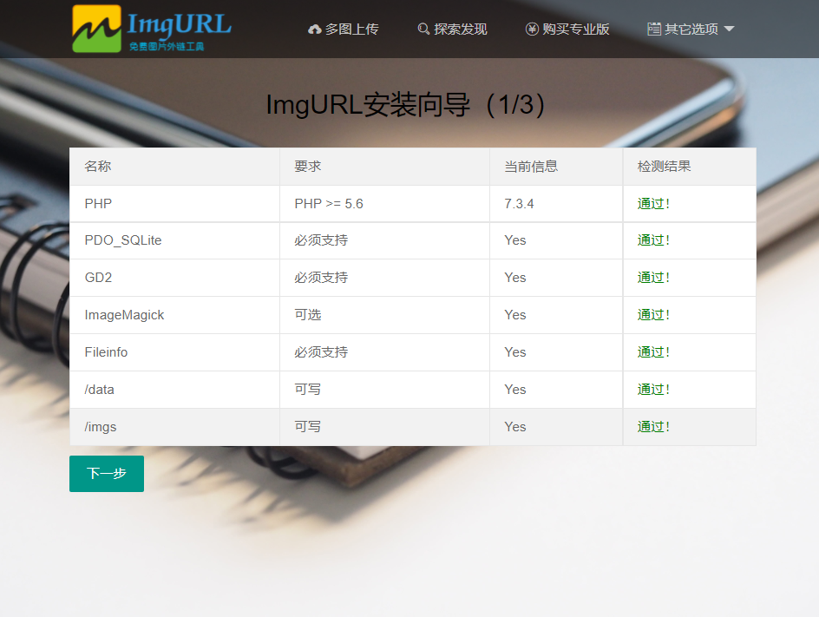Viewport: 819px width, 617px height.
Task: Click 必须支持 in the PDO_SQLite row
Action: coord(321,240)
